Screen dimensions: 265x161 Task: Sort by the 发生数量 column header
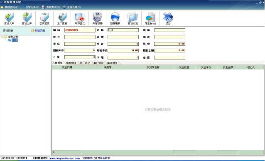coord(184,67)
